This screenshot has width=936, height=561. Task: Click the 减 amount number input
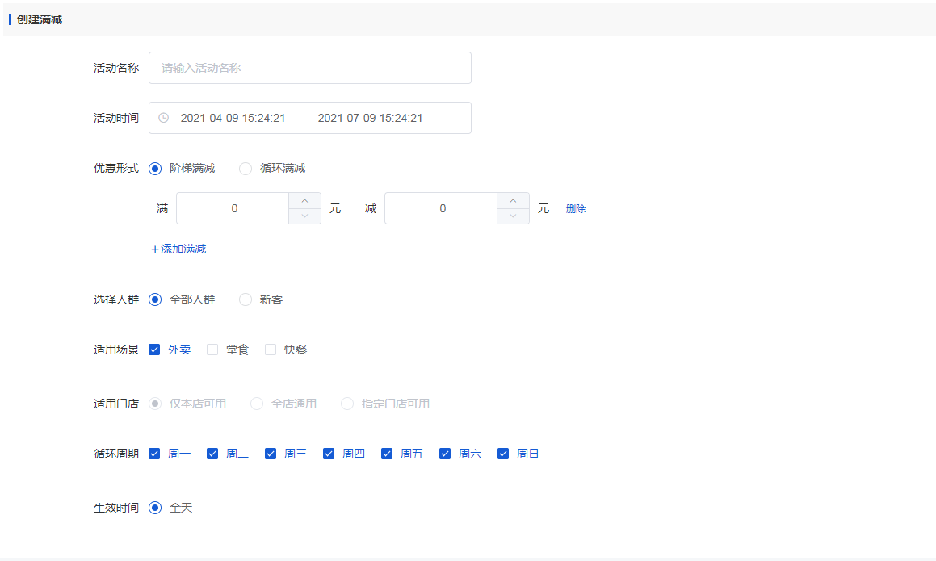[441, 208]
